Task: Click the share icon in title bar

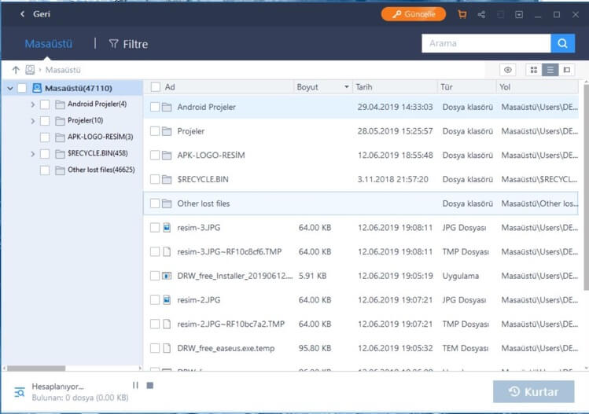Action: [481, 14]
